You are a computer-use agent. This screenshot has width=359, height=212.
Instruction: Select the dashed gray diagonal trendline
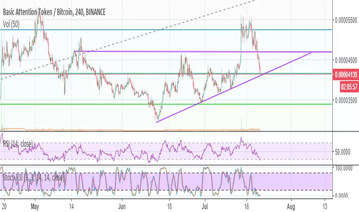(x=128, y=40)
